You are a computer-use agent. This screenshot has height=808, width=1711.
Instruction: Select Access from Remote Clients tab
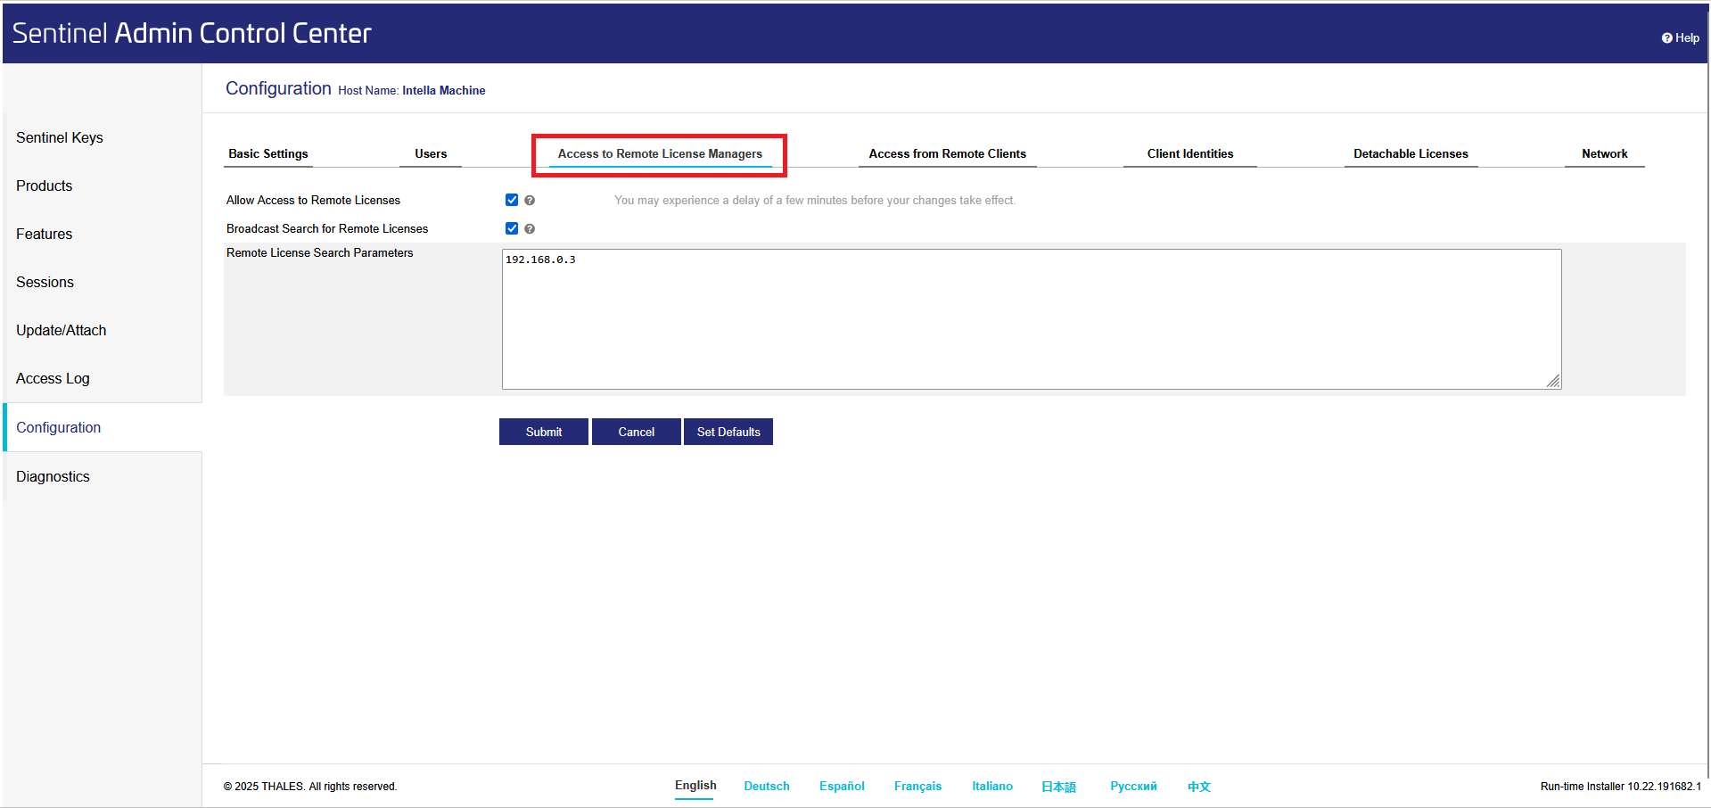pyautogui.click(x=947, y=153)
